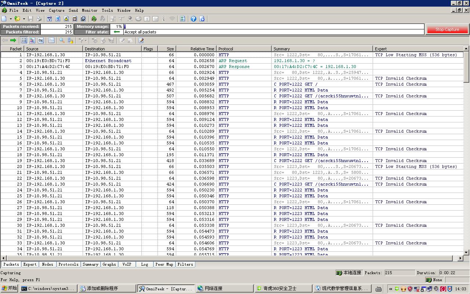Expand hidden tray icons with « arrow
The image size is (470, 294).
click(x=391, y=289)
